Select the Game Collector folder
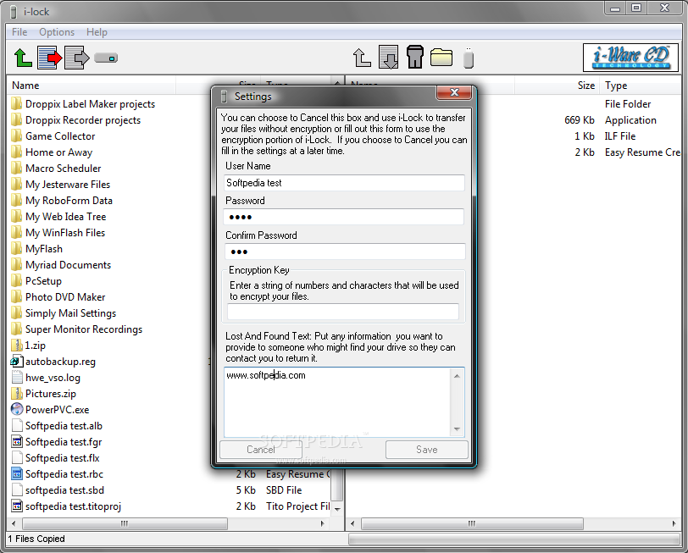 (x=60, y=136)
